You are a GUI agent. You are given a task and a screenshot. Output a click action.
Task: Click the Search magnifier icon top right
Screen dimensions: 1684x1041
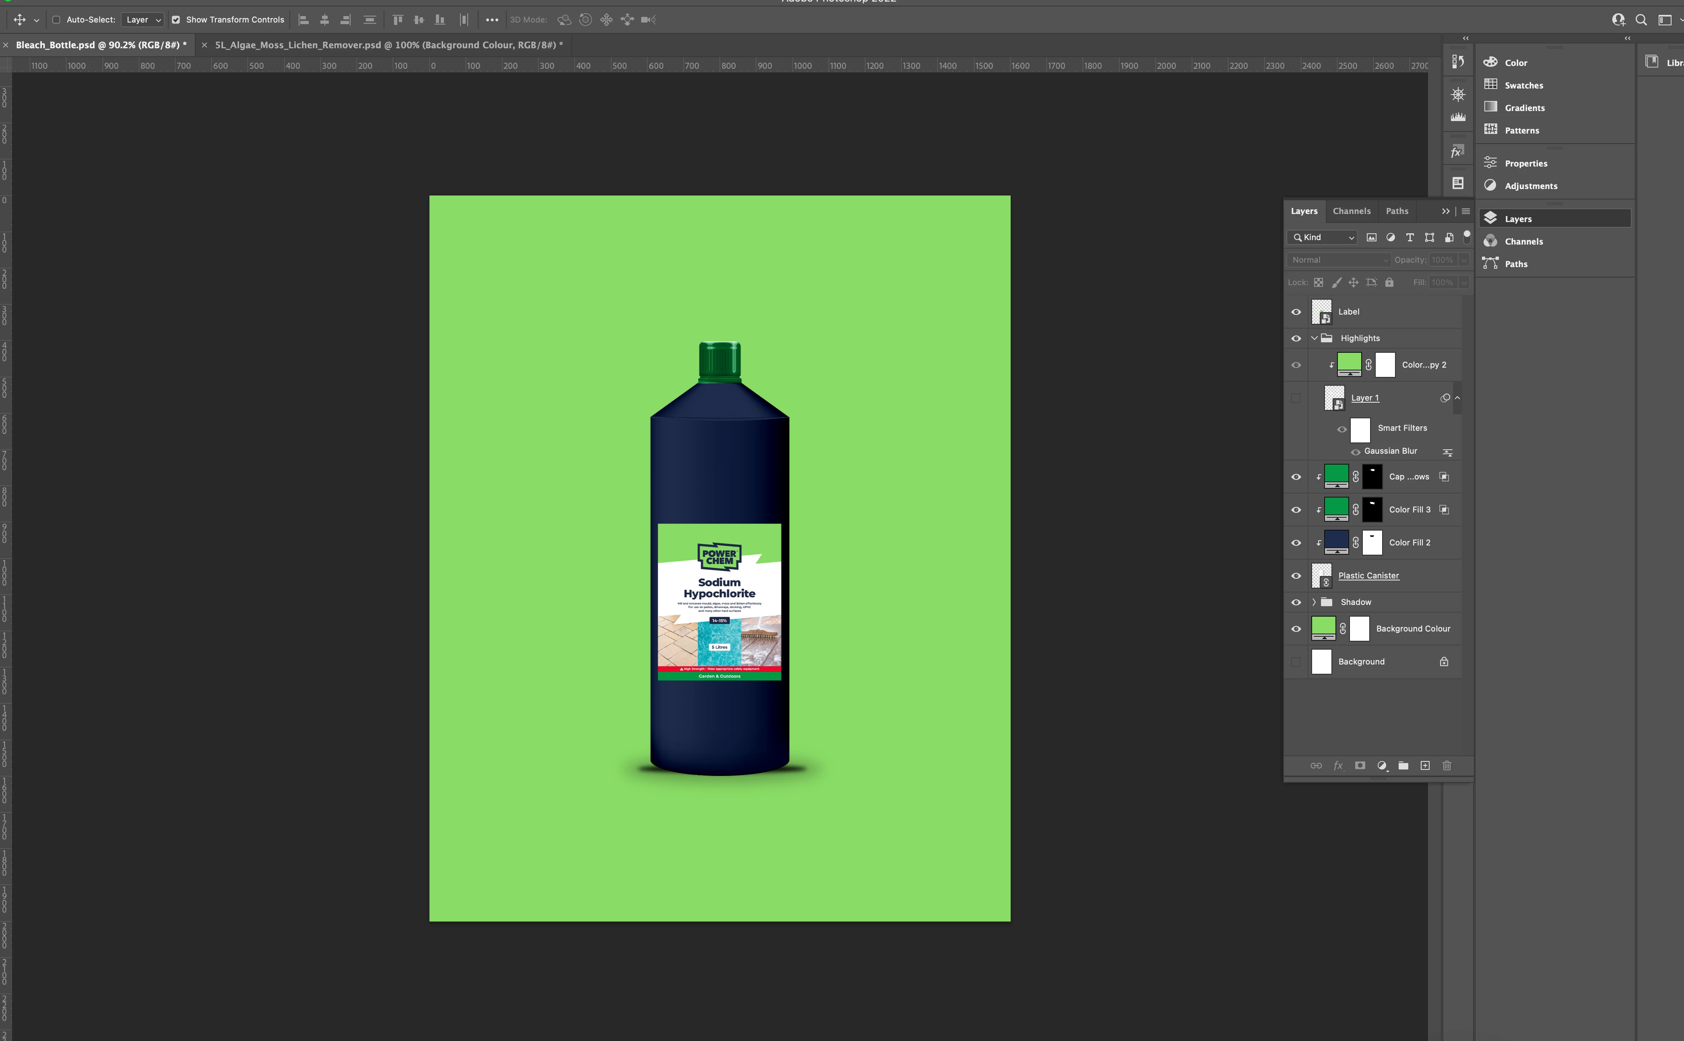[x=1641, y=20]
